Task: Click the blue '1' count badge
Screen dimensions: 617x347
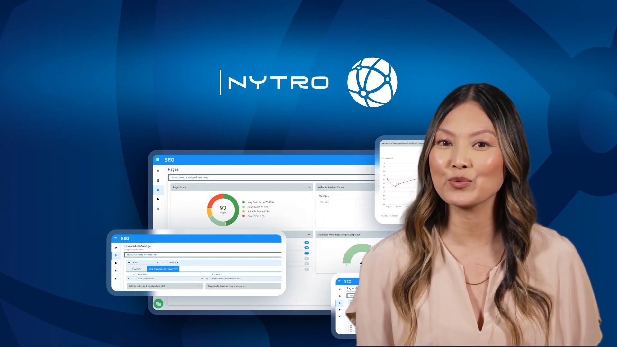Action: 307,253
